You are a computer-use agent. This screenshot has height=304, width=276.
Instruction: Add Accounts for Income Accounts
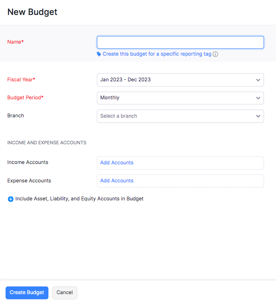117,163
